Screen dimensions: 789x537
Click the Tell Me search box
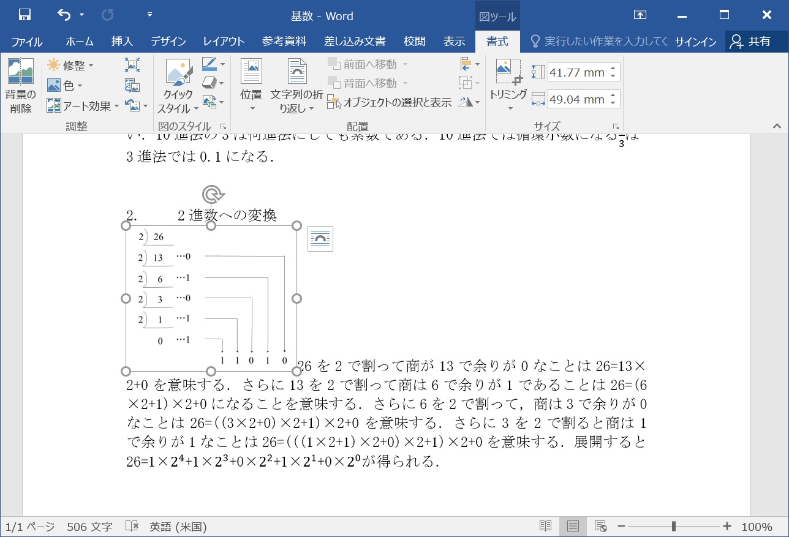[599, 42]
